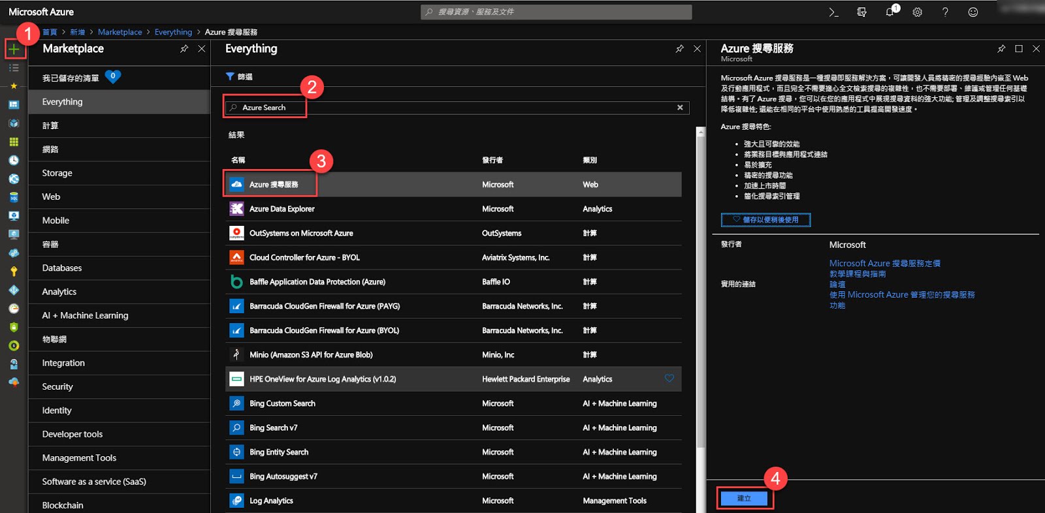
Task: Pin the Everything blade
Action: [680, 49]
